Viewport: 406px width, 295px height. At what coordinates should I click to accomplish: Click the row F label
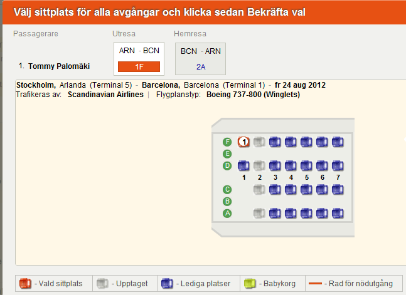tap(227, 142)
